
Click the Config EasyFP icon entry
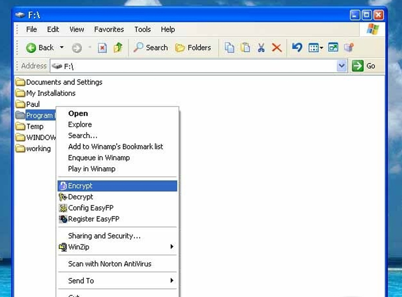click(x=117, y=208)
